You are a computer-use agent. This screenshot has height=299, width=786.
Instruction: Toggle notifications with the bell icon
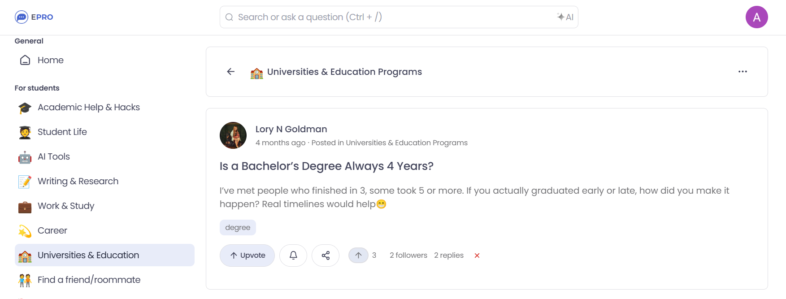pyautogui.click(x=293, y=255)
